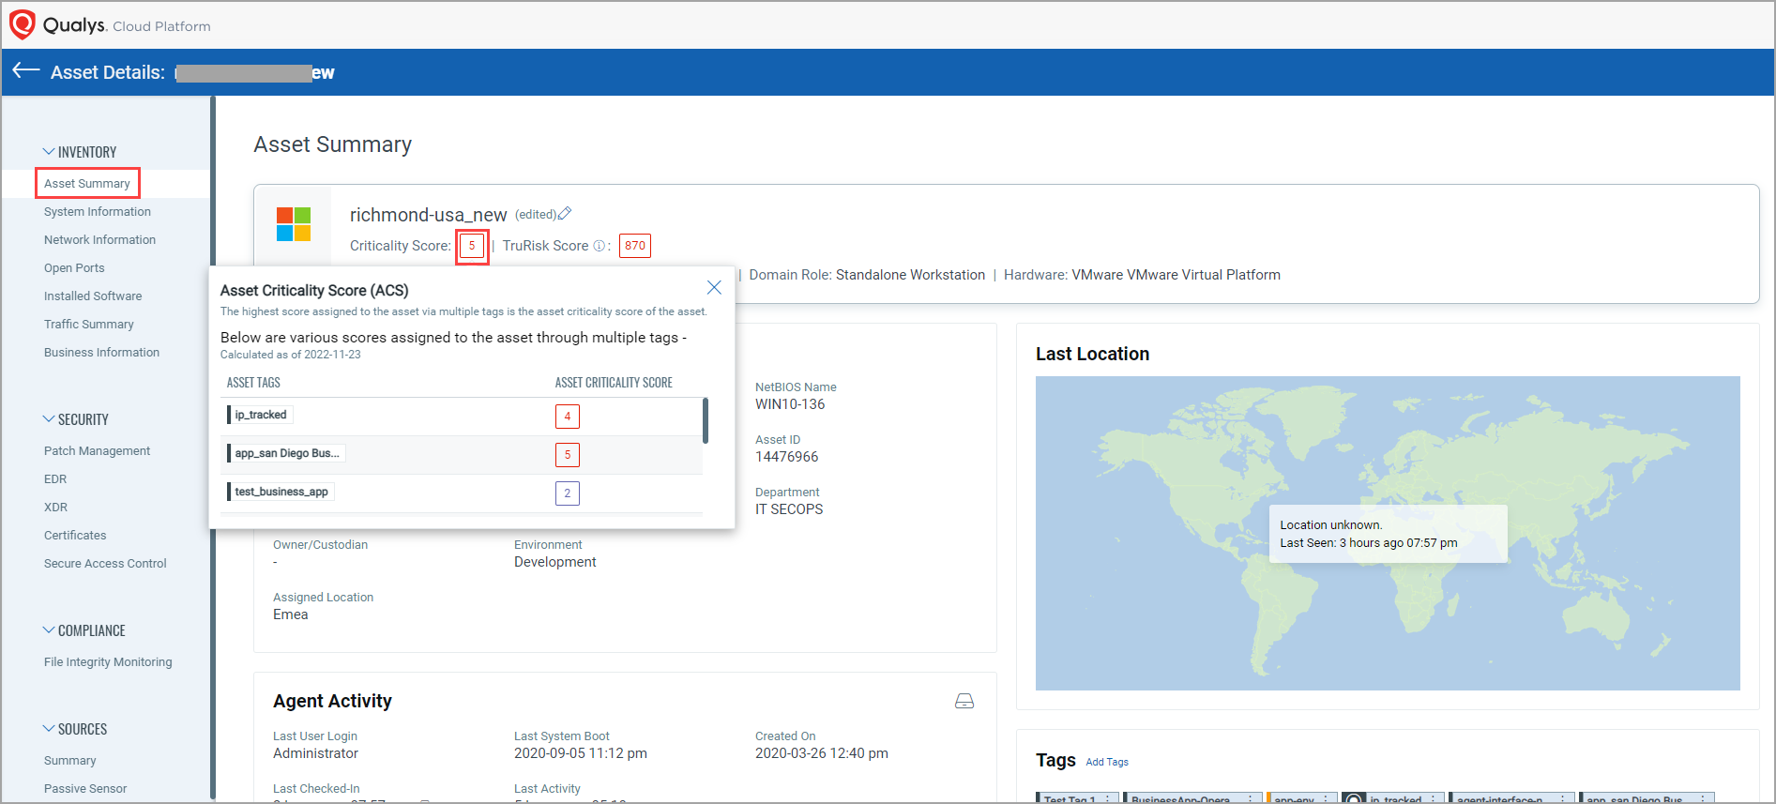Click the richmond-usa_new asset name

(x=428, y=215)
